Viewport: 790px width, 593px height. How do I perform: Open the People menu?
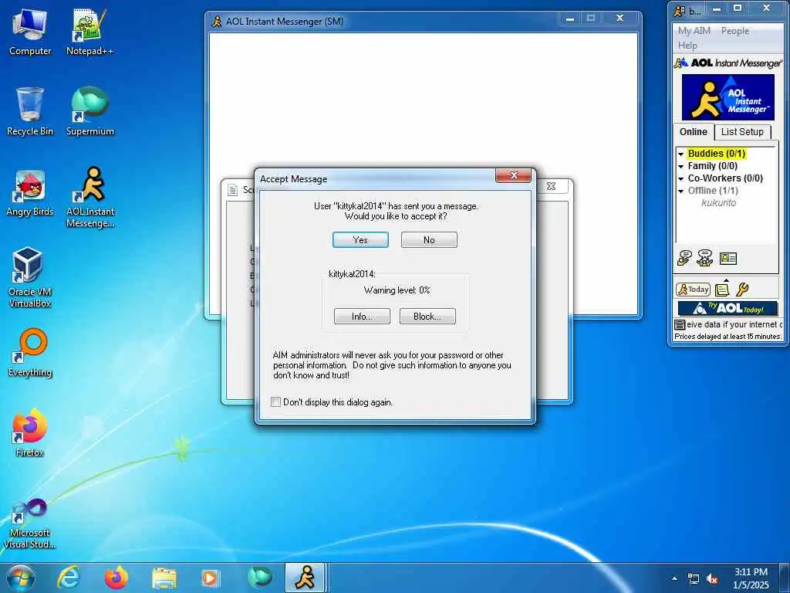pos(734,31)
